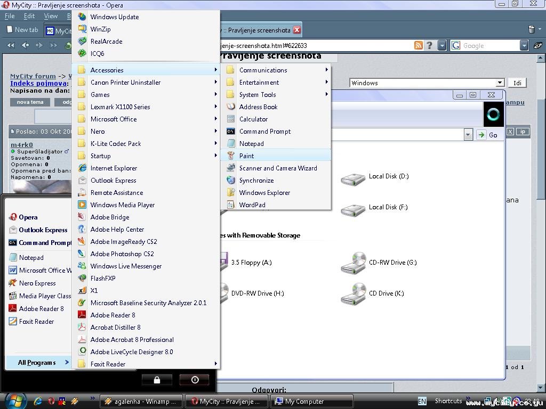Image resolution: width=546 pixels, height=409 pixels.
Task: Open the Google search engine dropdown
Action: (x=524, y=46)
